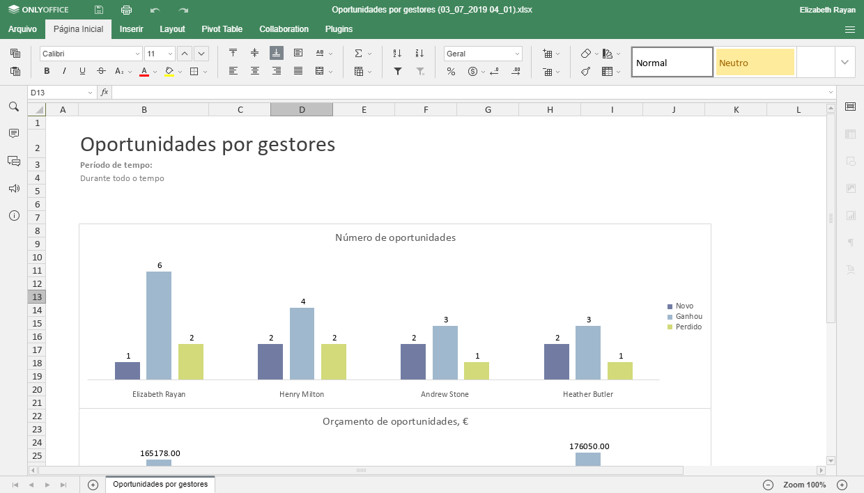Viewport: 864px width, 493px height.
Task: Toggle italic formatting
Action: 65,71
